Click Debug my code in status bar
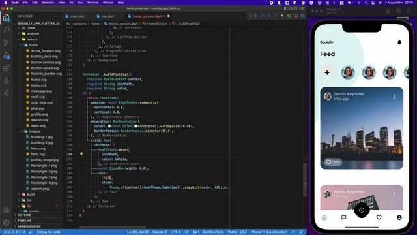Image resolution: width=417 pixels, height=235 pixels. click(48, 232)
